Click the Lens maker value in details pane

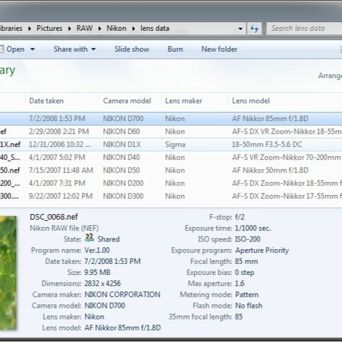[94, 317]
